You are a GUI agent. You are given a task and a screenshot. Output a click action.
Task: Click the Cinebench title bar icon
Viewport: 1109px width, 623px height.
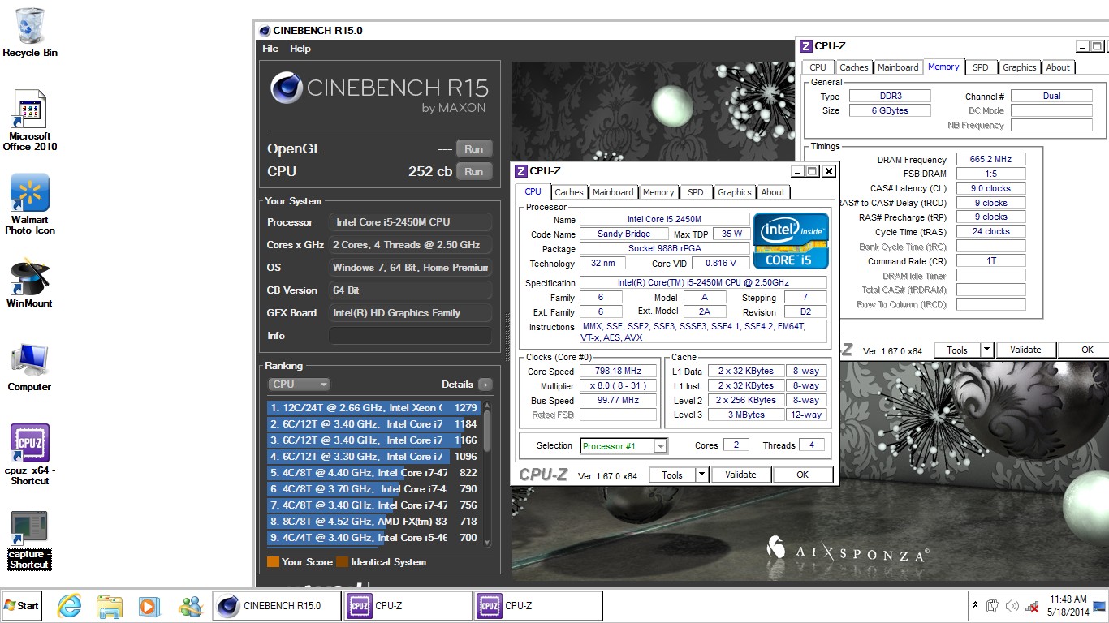tap(264, 31)
